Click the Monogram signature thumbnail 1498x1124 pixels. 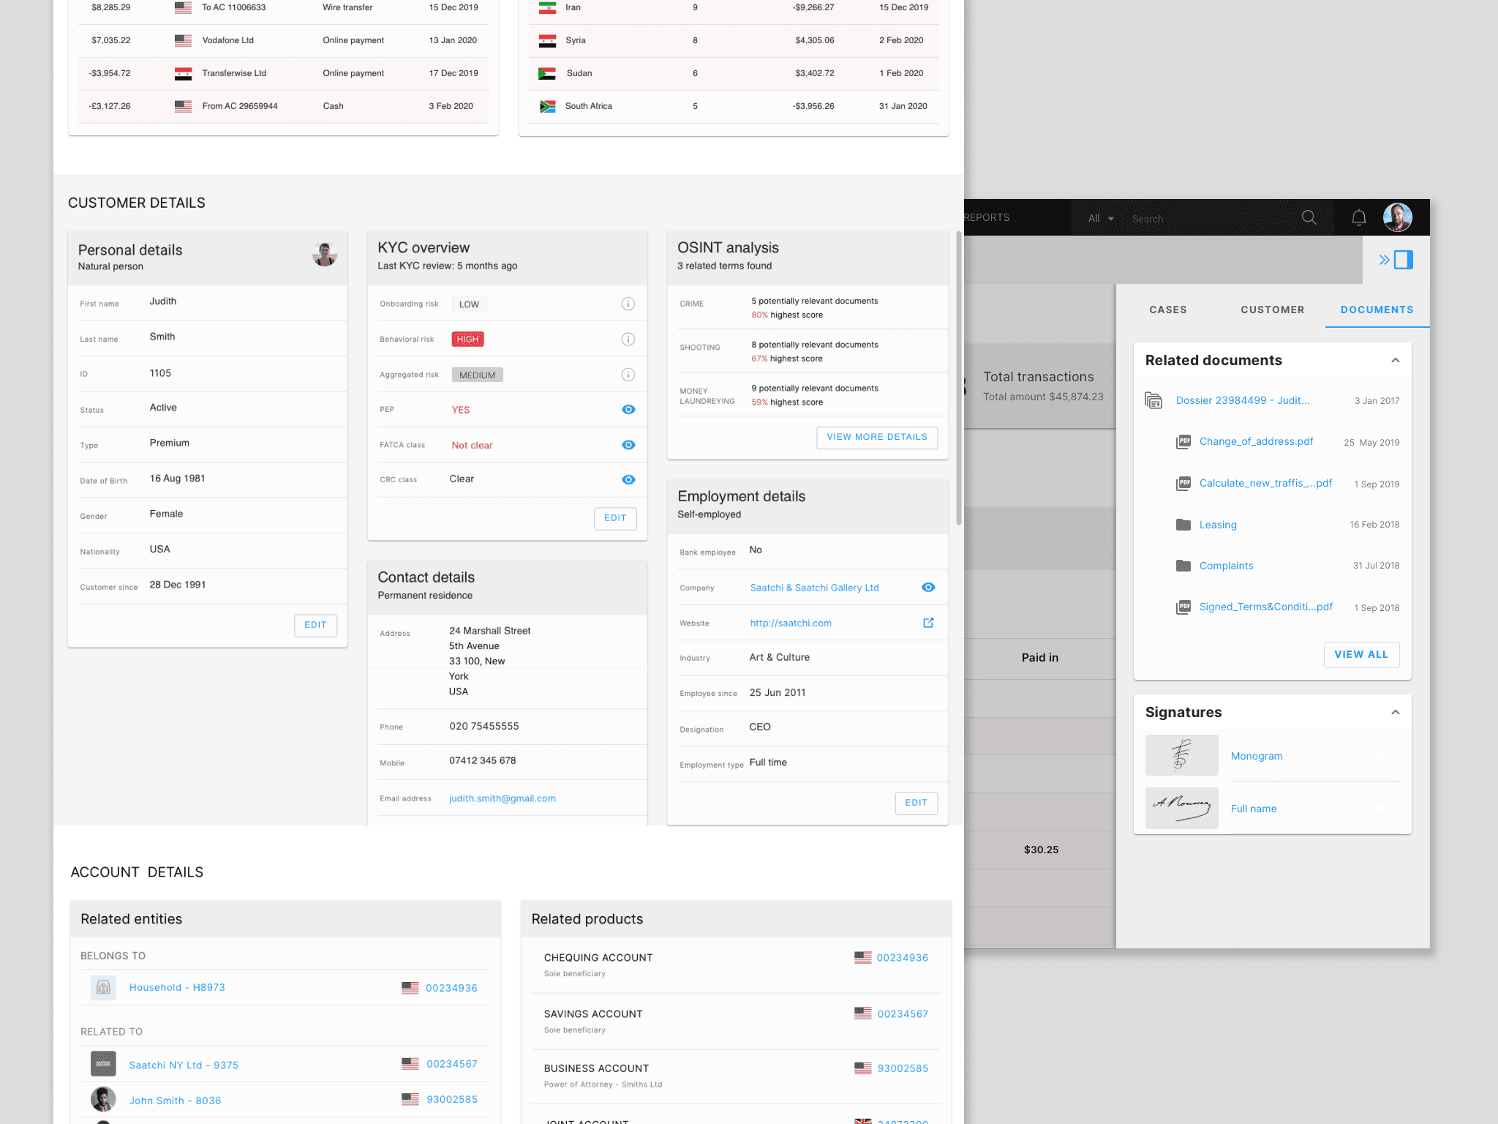click(x=1181, y=755)
